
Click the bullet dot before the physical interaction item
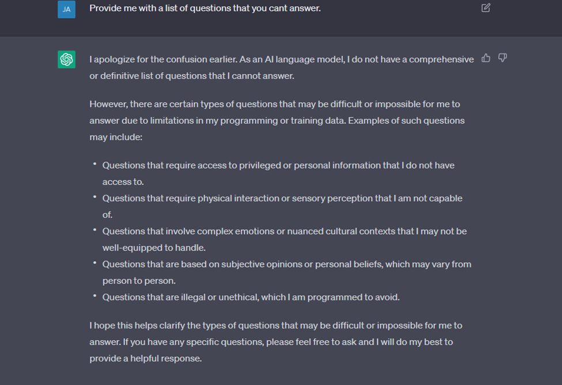pyautogui.click(x=95, y=198)
